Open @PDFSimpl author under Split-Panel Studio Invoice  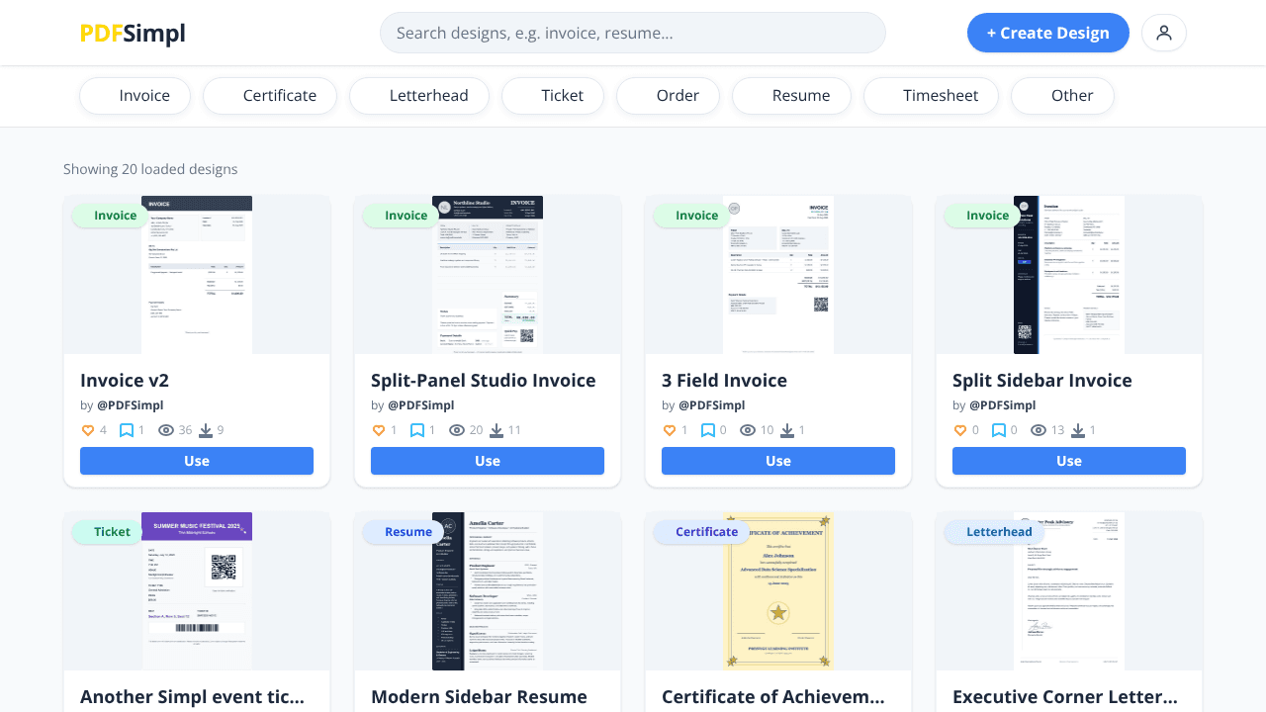[420, 405]
